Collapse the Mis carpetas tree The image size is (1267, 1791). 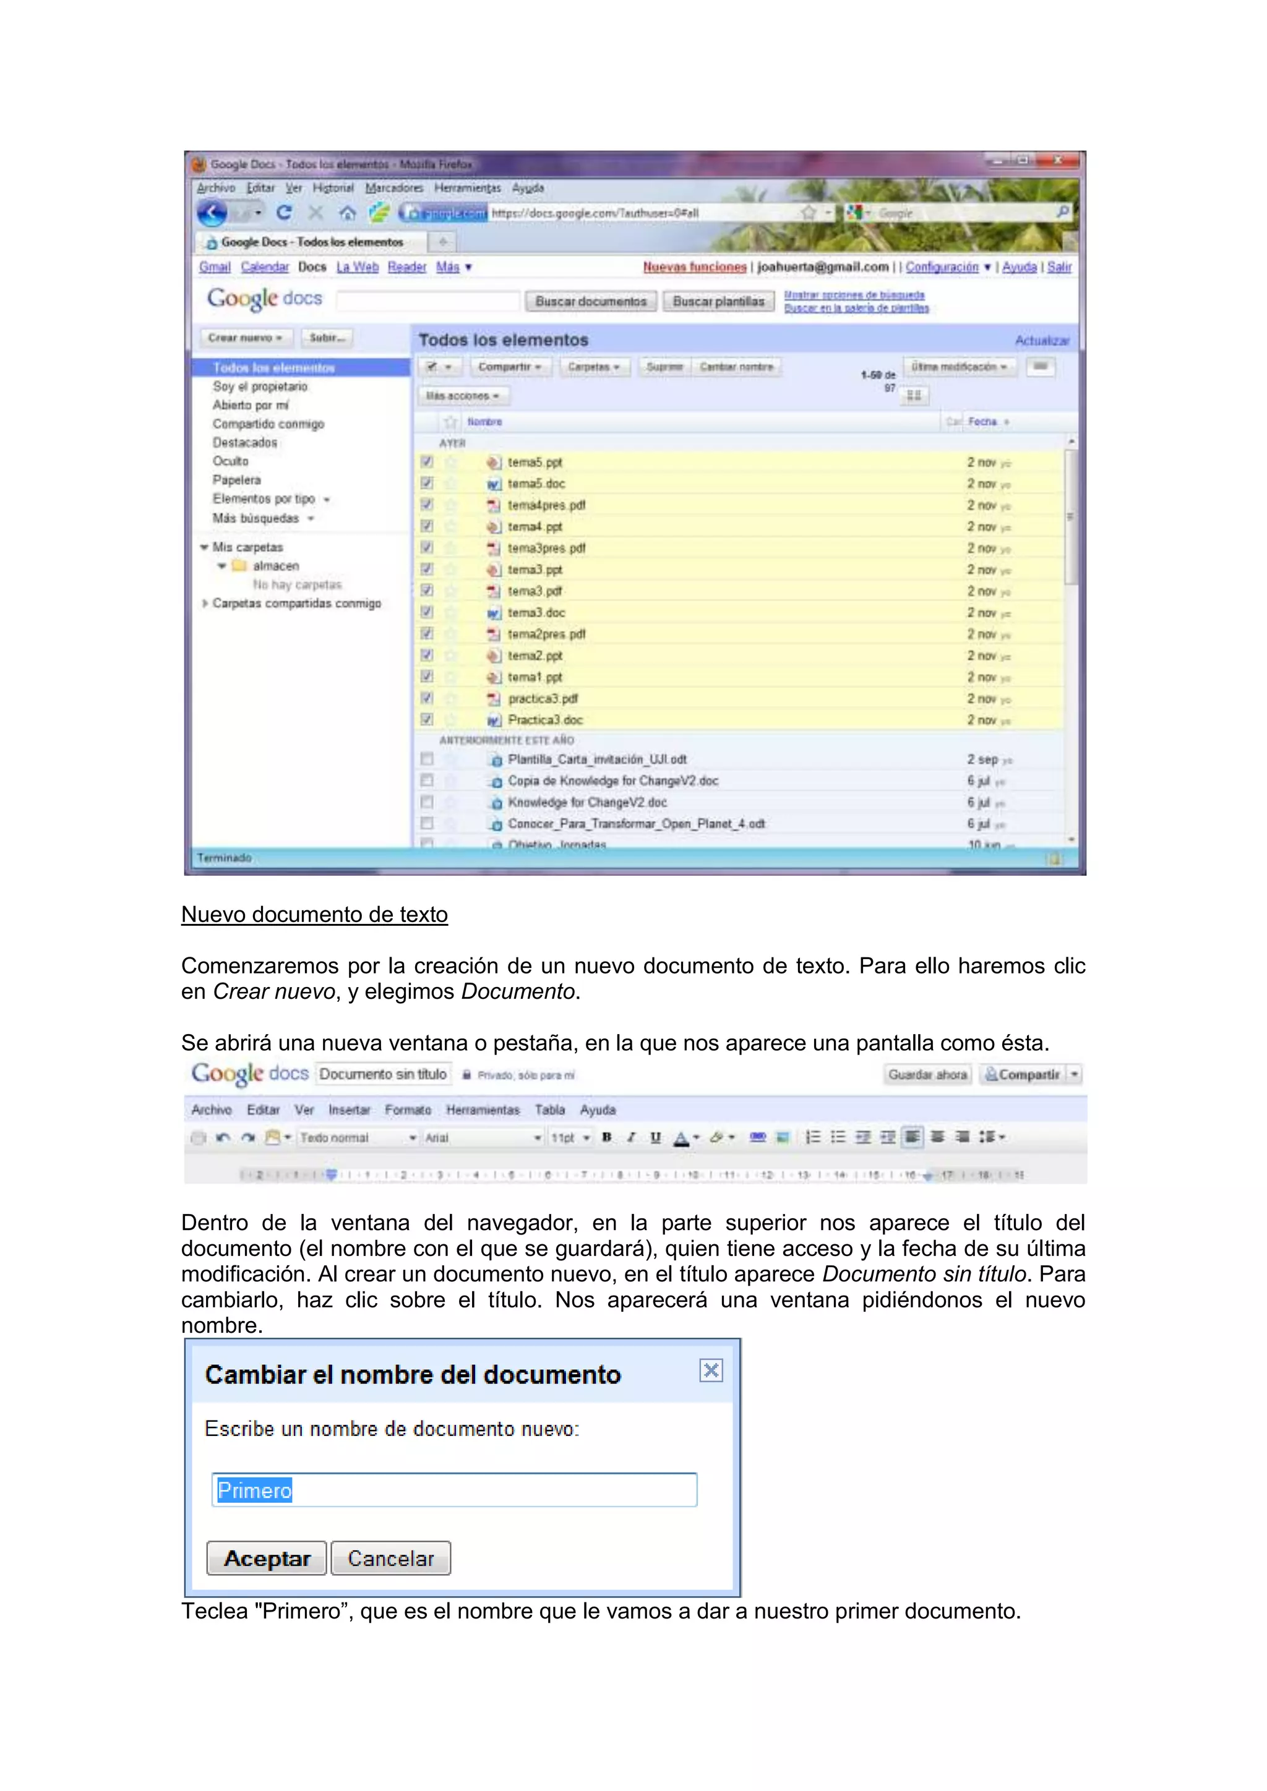pyautogui.click(x=204, y=547)
